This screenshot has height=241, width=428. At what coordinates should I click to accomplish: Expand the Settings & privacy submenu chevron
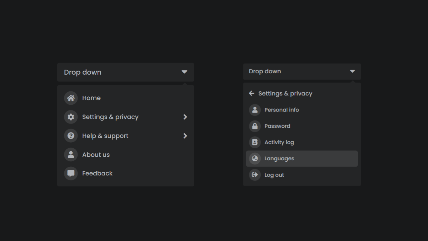(x=185, y=117)
